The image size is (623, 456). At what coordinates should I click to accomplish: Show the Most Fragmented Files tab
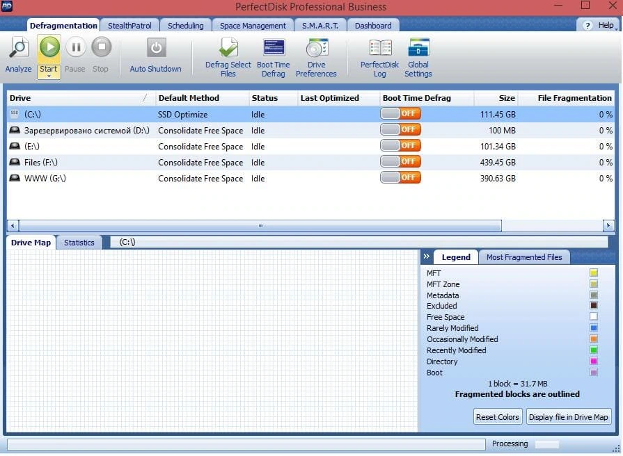[524, 257]
